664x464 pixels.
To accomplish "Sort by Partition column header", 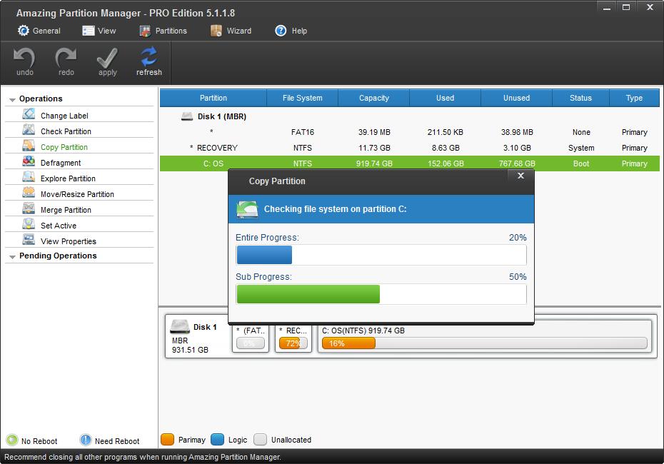I will pos(213,98).
